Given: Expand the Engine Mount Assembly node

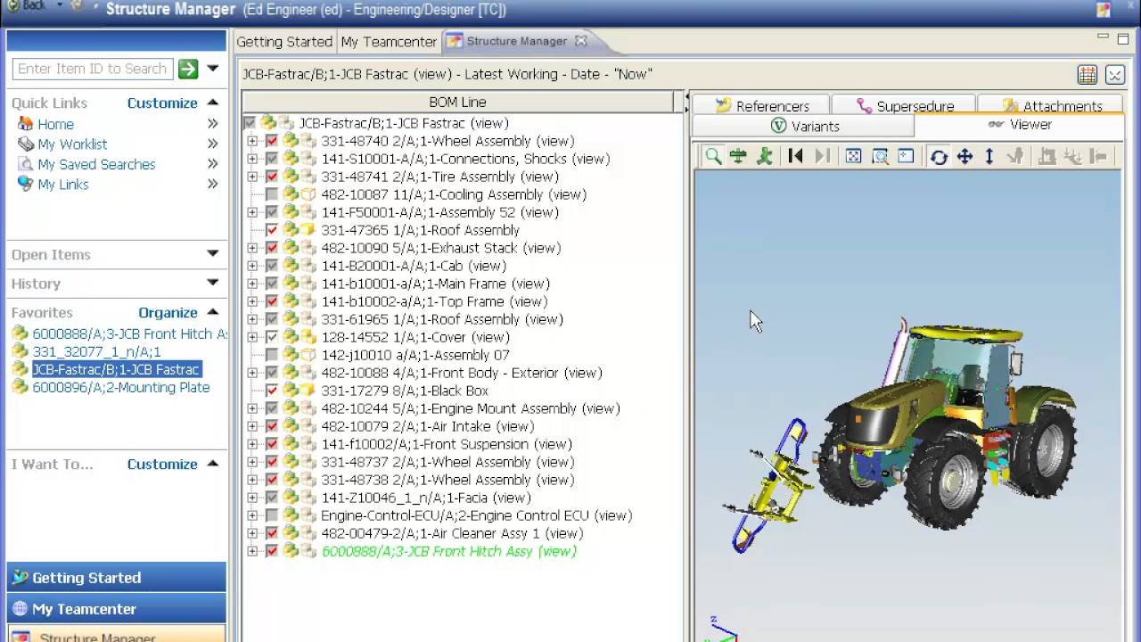Looking at the screenshot, I should click(x=252, y=408).
